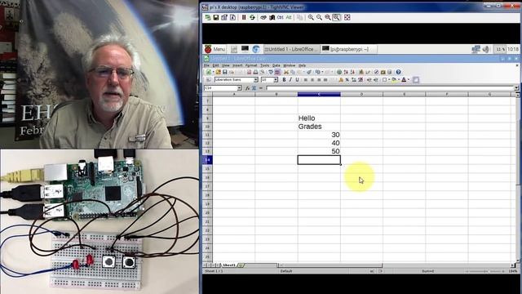Select column C header
This screenshot has height=294, width=522.
coord(319,95)
